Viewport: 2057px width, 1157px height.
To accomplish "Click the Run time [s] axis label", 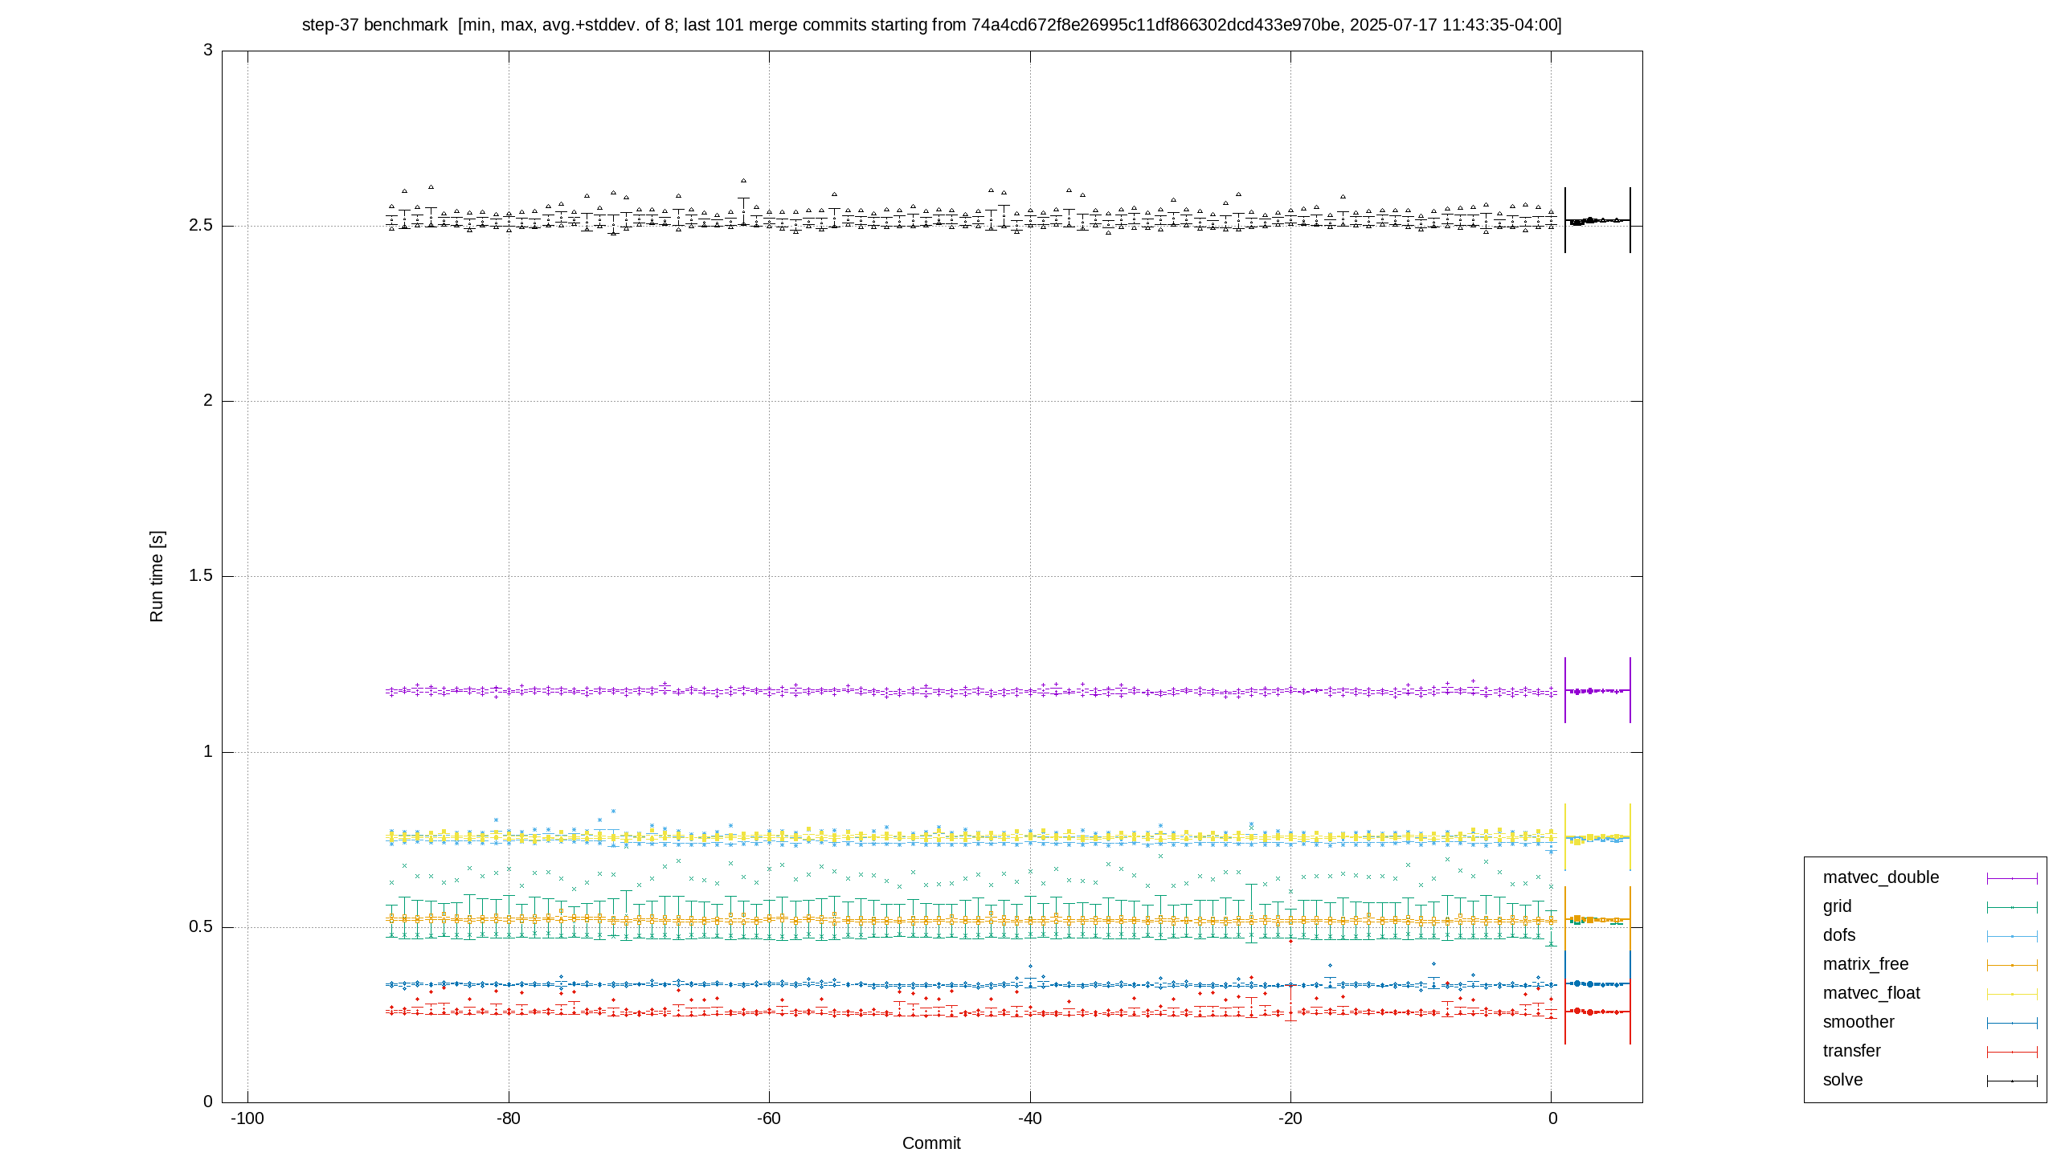I will [x=157, y=576].
